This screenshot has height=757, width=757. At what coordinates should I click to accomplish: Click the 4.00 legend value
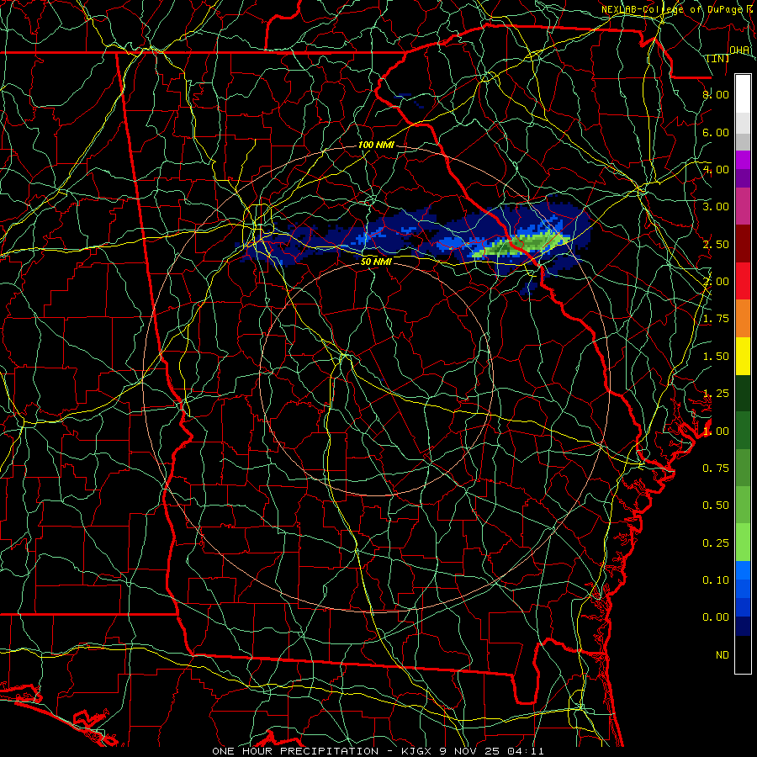click(x=716, y=169)
